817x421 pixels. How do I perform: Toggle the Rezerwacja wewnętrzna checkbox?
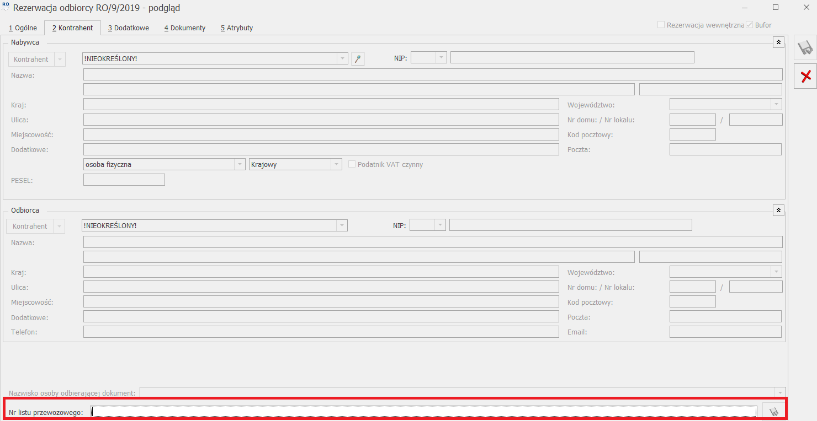coord(661,25)
